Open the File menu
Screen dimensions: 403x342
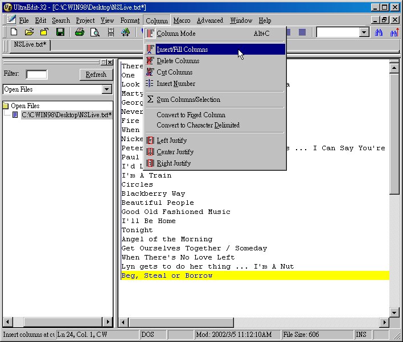(24, 20)
